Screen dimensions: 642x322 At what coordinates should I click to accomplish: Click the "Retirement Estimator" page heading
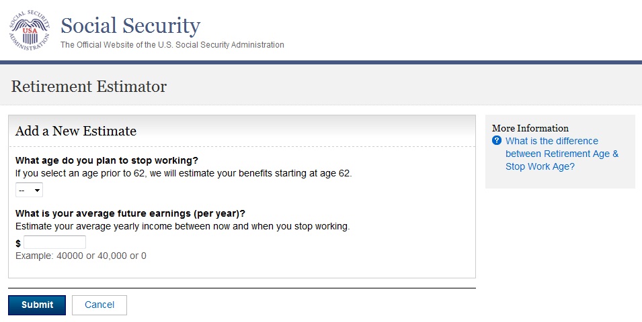click(x=89, y=87)
